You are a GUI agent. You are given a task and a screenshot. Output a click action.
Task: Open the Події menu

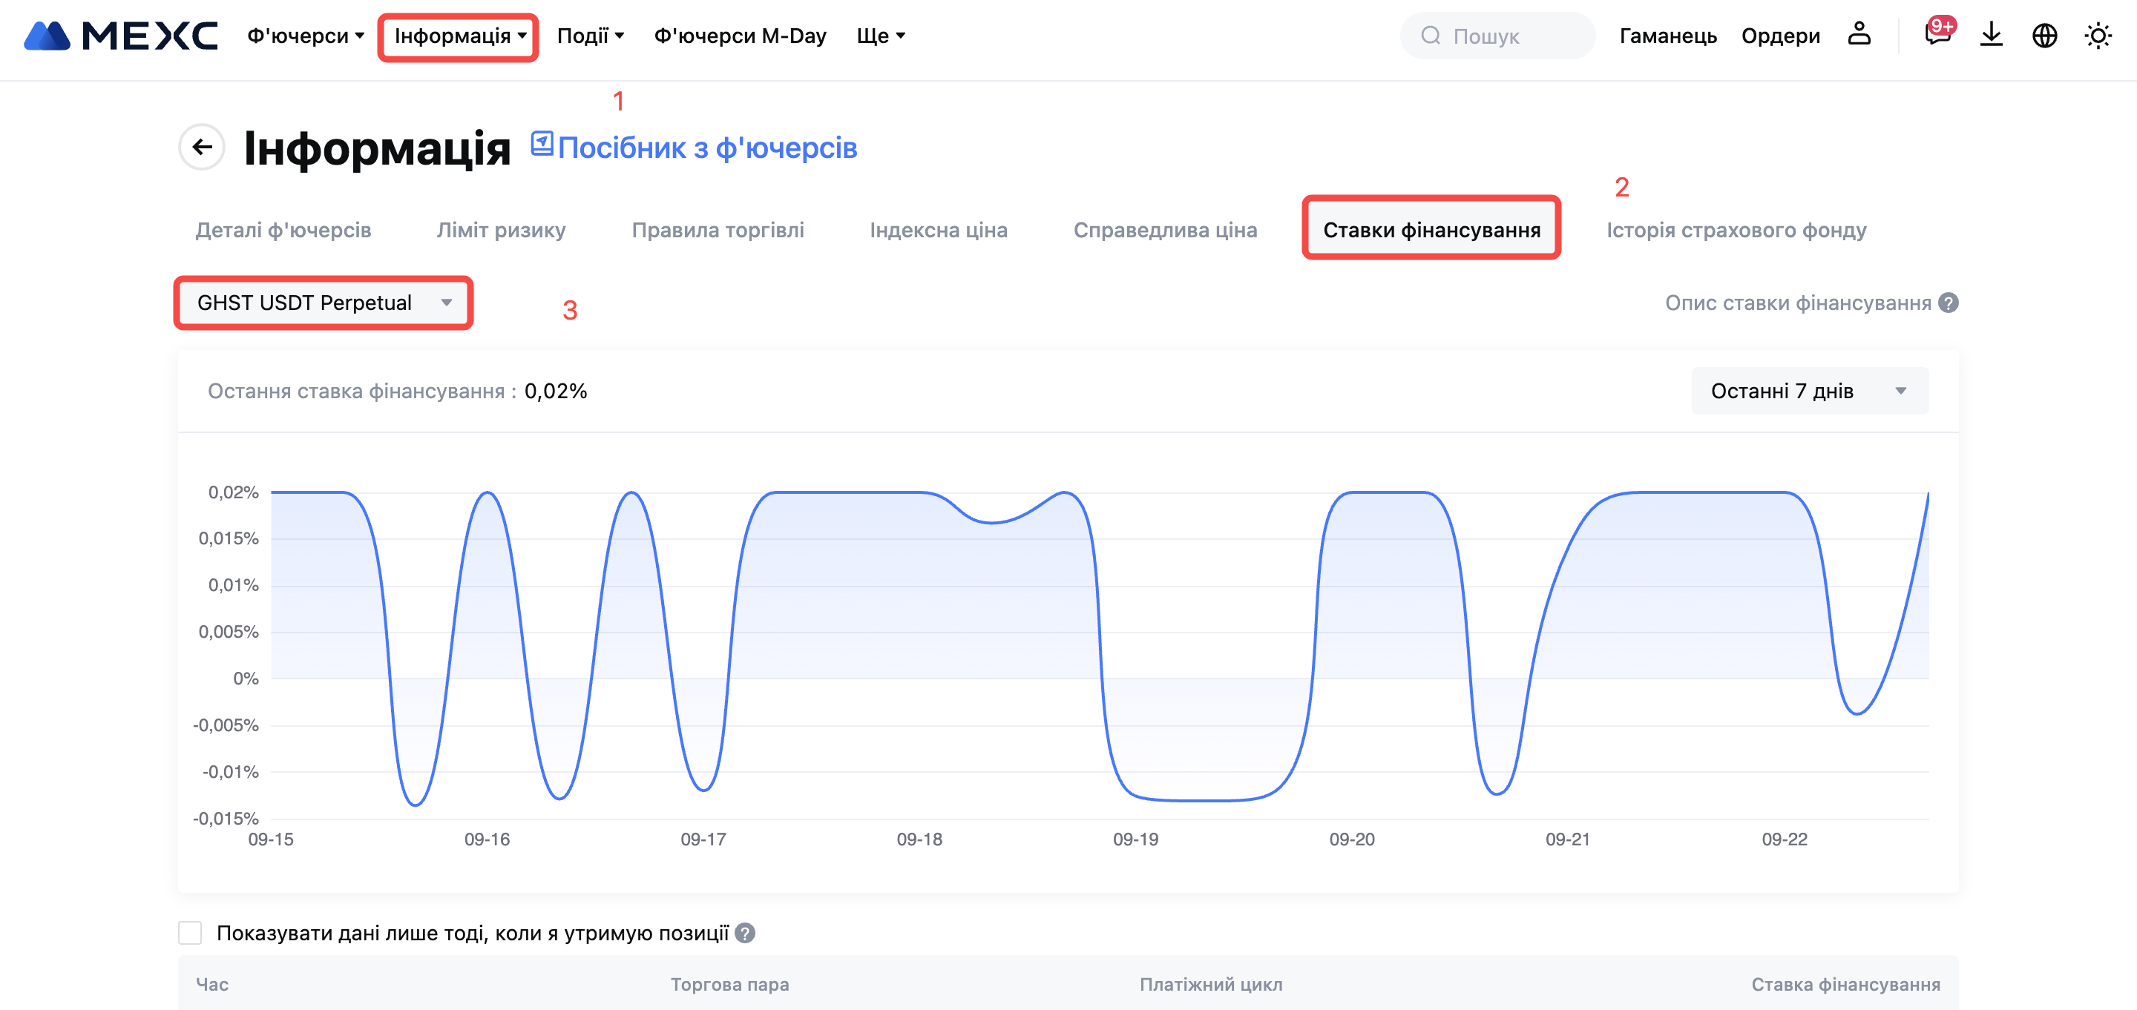pyautogui.click(x=590, y=36)
